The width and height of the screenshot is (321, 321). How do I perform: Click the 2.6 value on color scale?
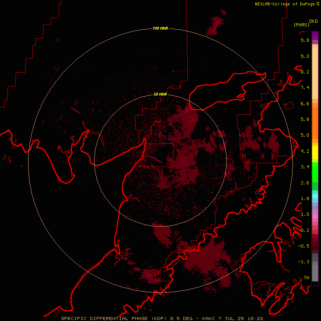(x=305, y=183)
